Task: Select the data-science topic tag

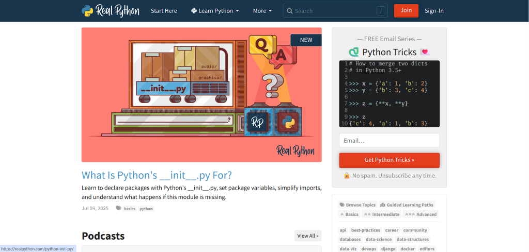Action: [x=379, y=240]
